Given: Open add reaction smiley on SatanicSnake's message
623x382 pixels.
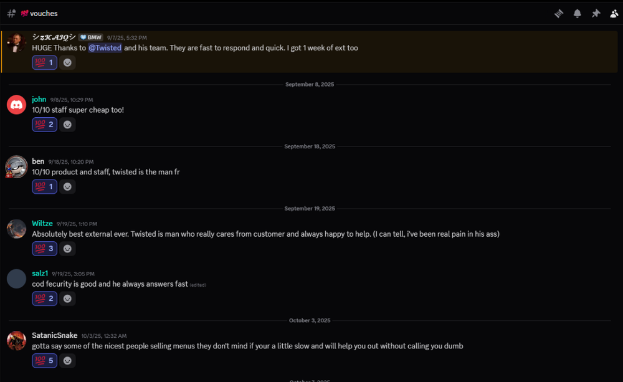Looking at the screenshot, I should coord(67,360).
